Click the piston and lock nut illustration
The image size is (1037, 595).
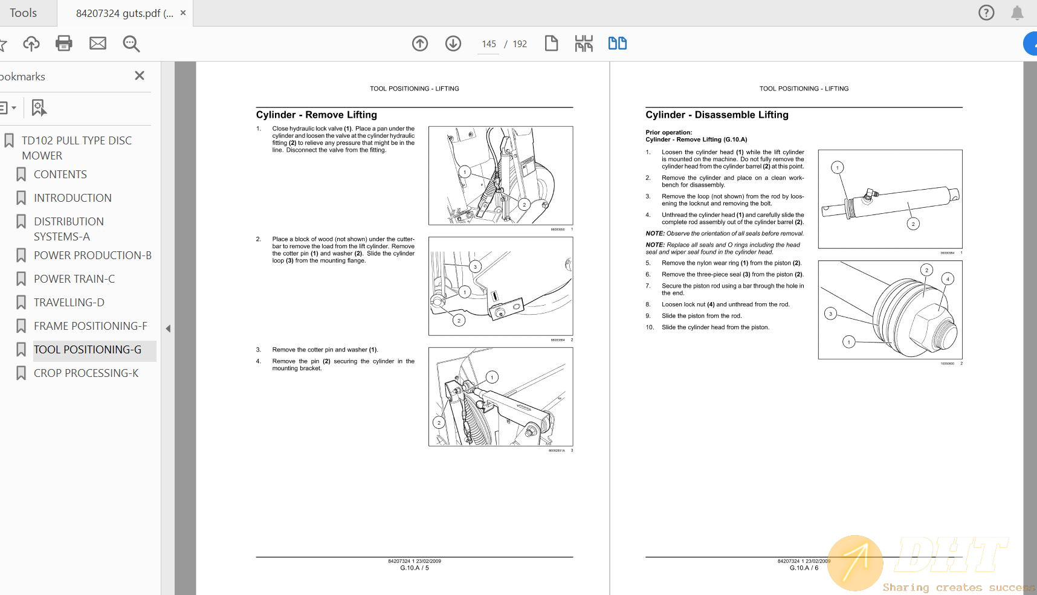point(890,310)
